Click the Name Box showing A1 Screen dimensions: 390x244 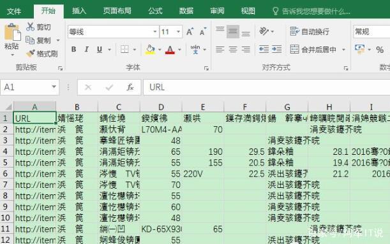click(x=26, y=87)
